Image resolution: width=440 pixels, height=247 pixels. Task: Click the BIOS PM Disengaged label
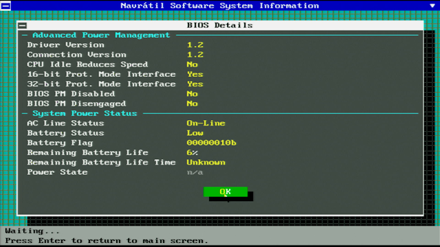tap(76, 104)
